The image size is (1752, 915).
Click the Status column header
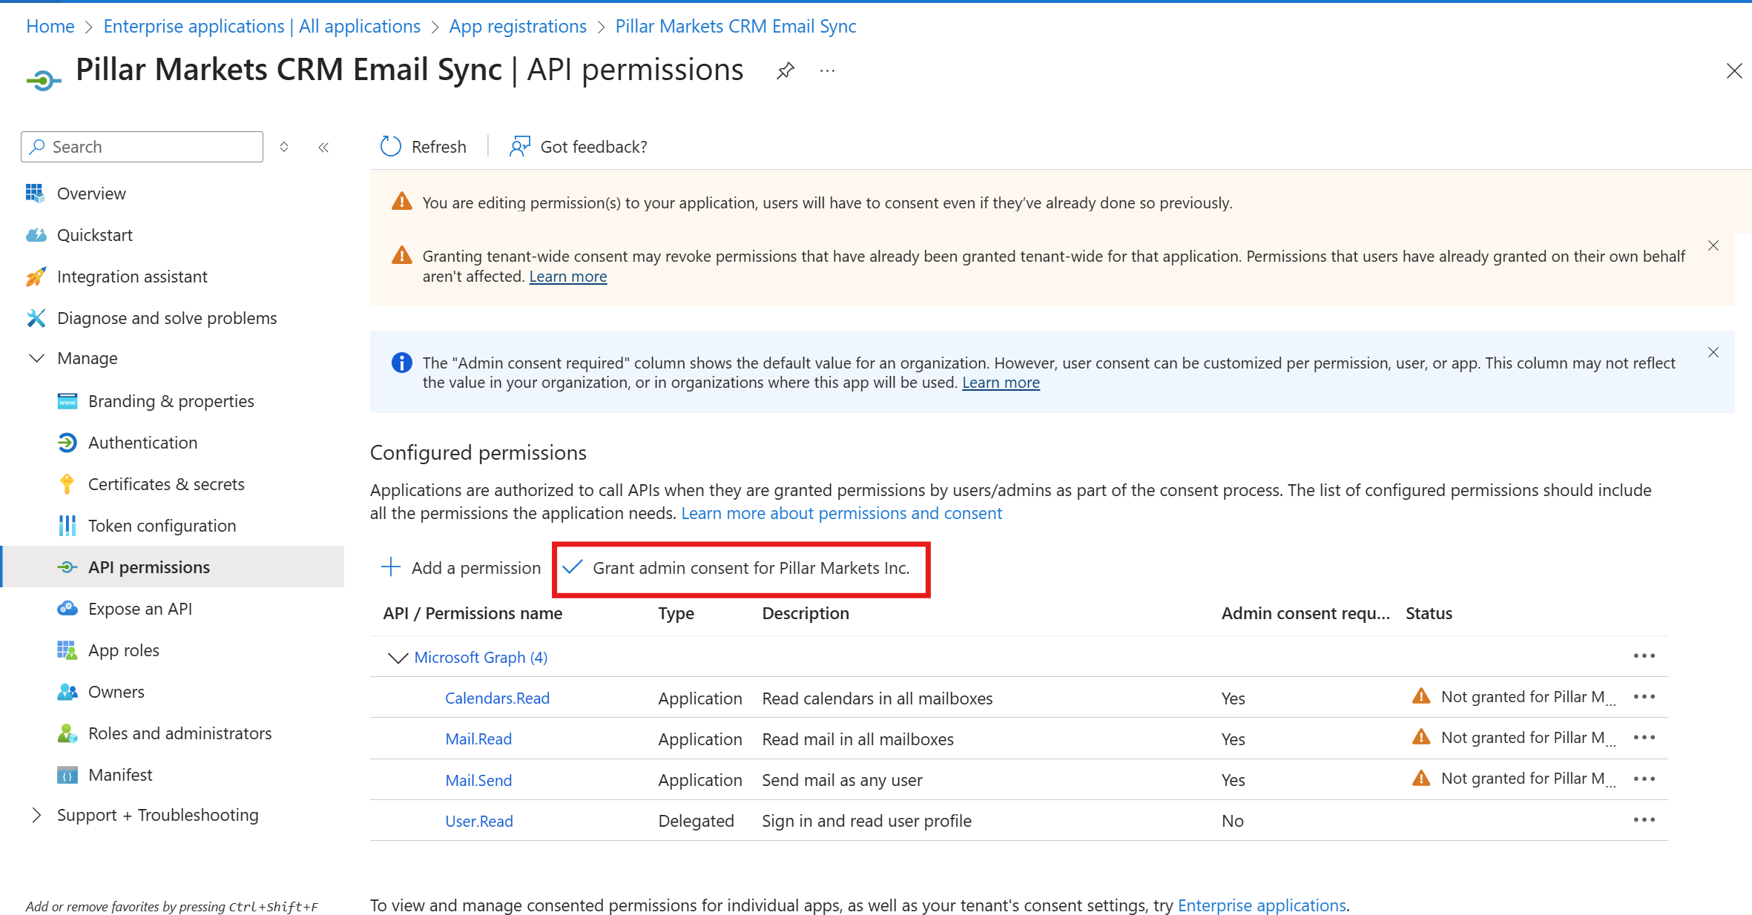1429,613
